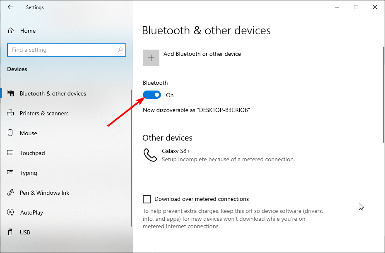Check Download over metered connections box
This screenshot has height=253, width=385.
pyautogui.click(x=147, y=199)
